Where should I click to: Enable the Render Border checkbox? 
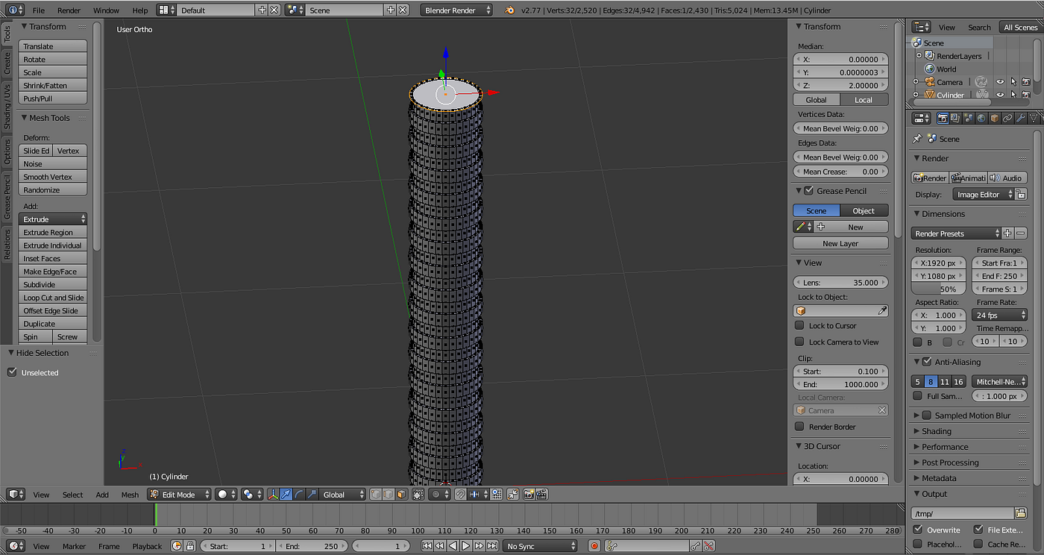pos(799,427)
